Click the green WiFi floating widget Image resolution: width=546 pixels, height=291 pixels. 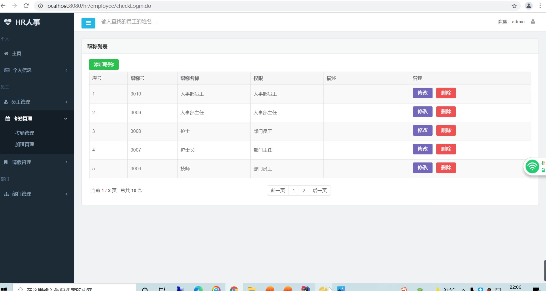pos(532,166)
